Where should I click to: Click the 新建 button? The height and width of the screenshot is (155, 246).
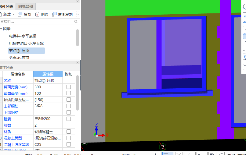click(x=6, y=14)
